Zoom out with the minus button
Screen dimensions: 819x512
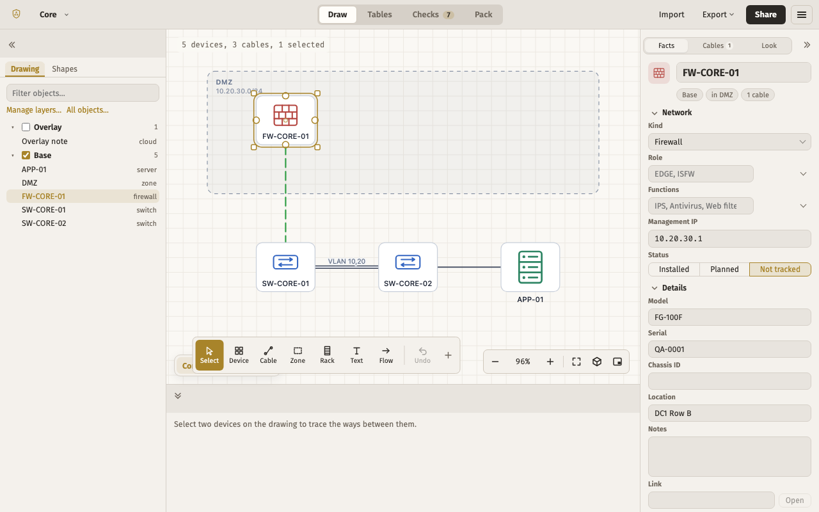[x=495, y=362]
